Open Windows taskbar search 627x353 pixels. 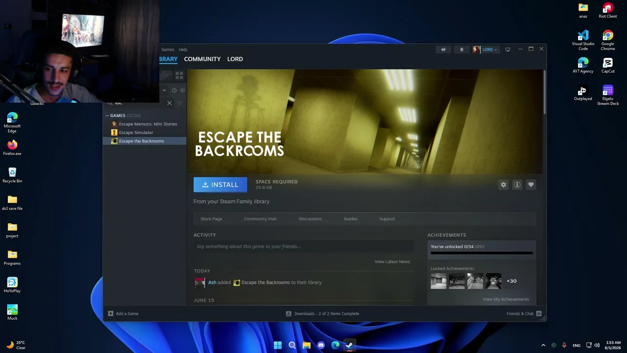tap(292, 345)
